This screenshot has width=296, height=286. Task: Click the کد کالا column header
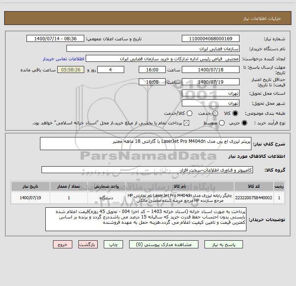[x=254, y=187]
